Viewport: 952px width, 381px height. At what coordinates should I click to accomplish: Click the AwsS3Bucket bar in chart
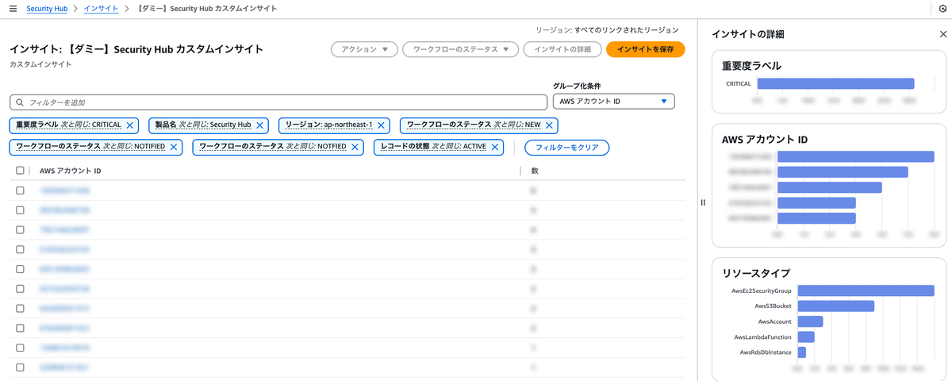tap(835, 306)
